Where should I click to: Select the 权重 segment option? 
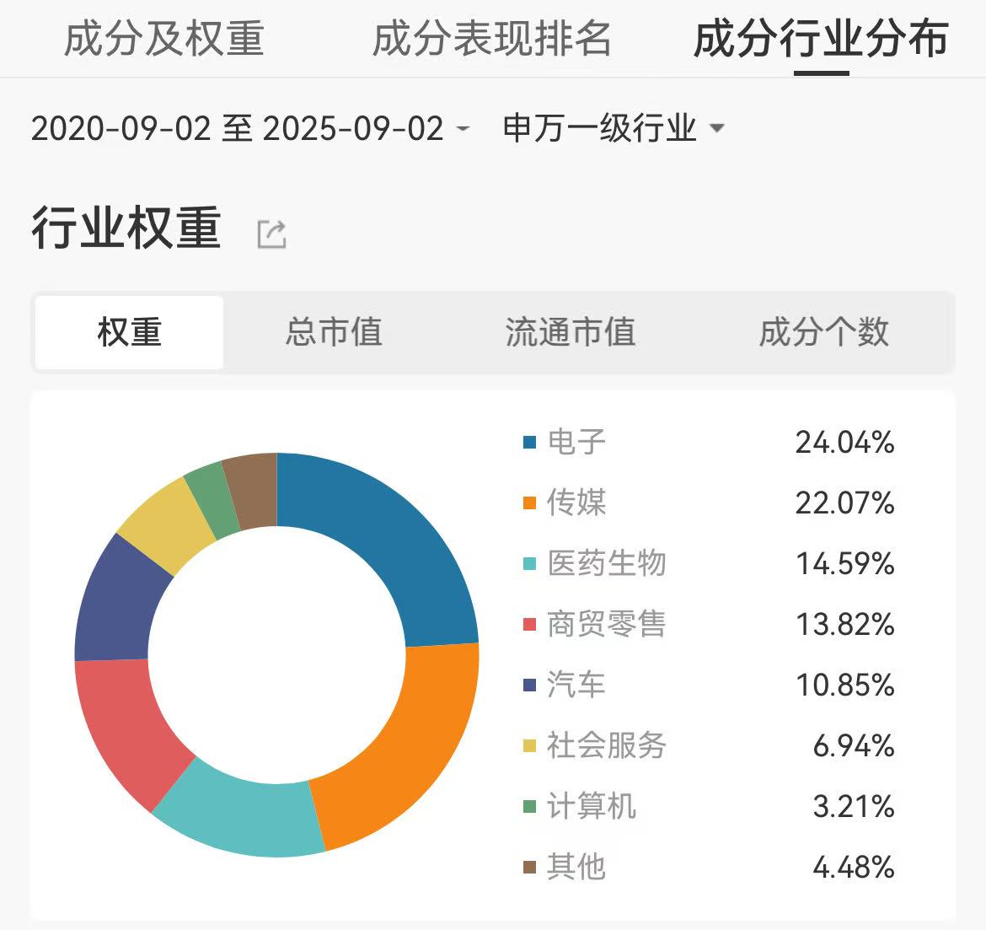click(x=130, y=332)
